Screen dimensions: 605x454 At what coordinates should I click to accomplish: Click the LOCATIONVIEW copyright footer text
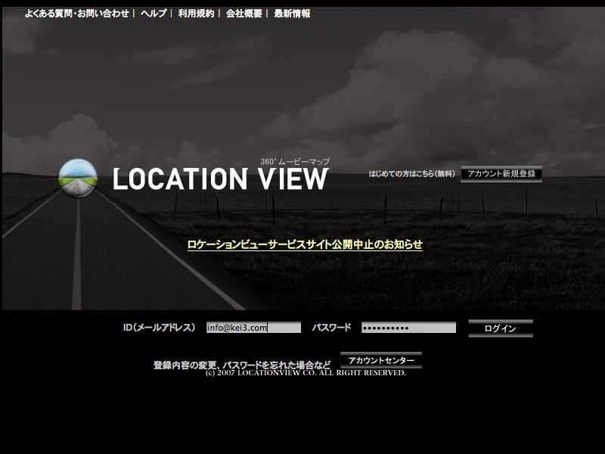click(x=306, y=373)
